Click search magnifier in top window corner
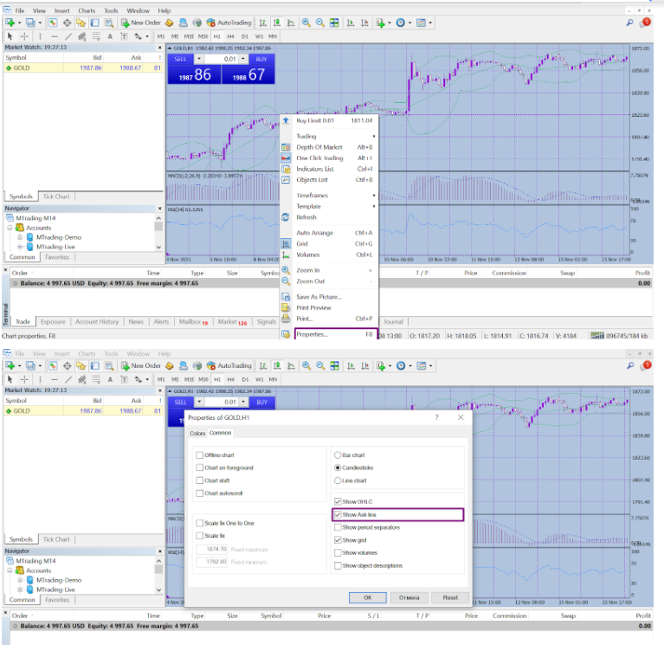The height and width of the screenshot is (645, 664). pyautogui.click(x=630, y=23)
